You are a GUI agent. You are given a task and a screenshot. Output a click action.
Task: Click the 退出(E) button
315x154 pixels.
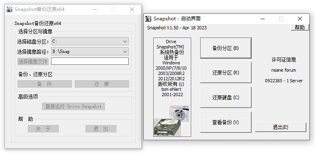(280, 127)
